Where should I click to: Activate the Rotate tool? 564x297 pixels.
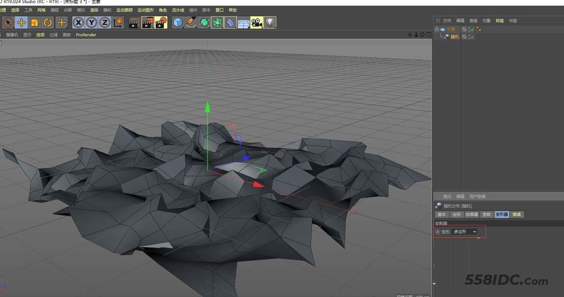tap(48, 22)
